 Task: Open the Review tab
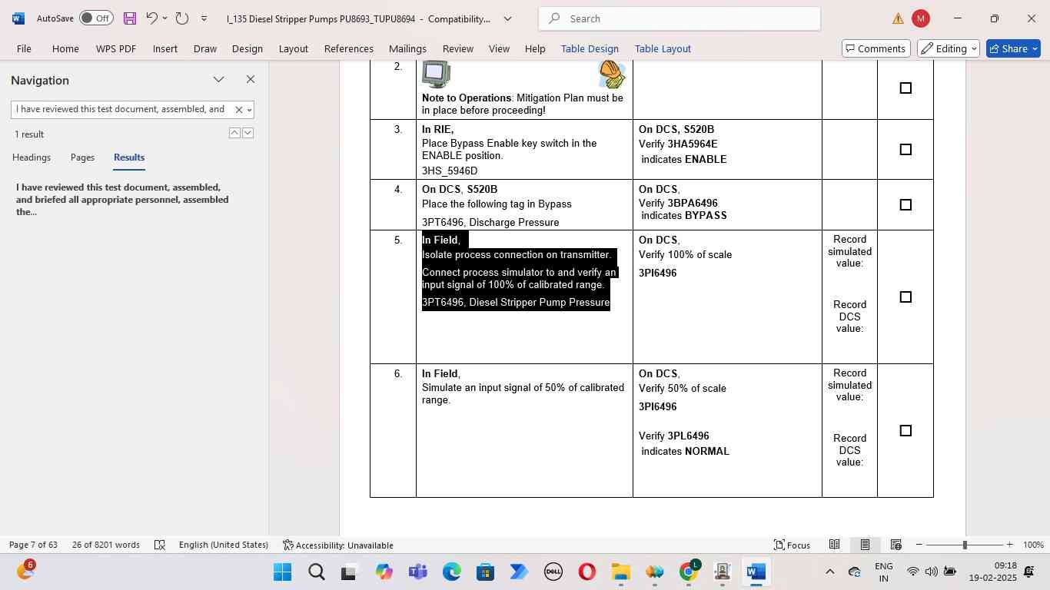(x=458, y=48)
